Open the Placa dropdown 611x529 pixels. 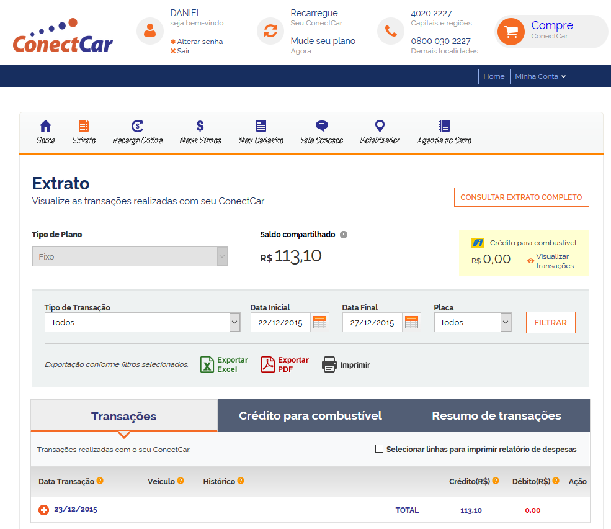click(x=473, y=322)
